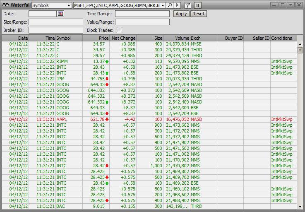Click the red down arrow beside JPM price 44.755
Viewport: 305px width, 212px height.
tap(107, 79)
